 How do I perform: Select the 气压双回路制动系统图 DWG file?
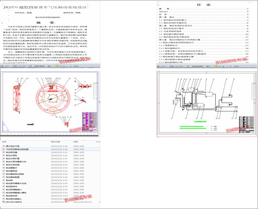pyautogui.click(x=51, y=149)
